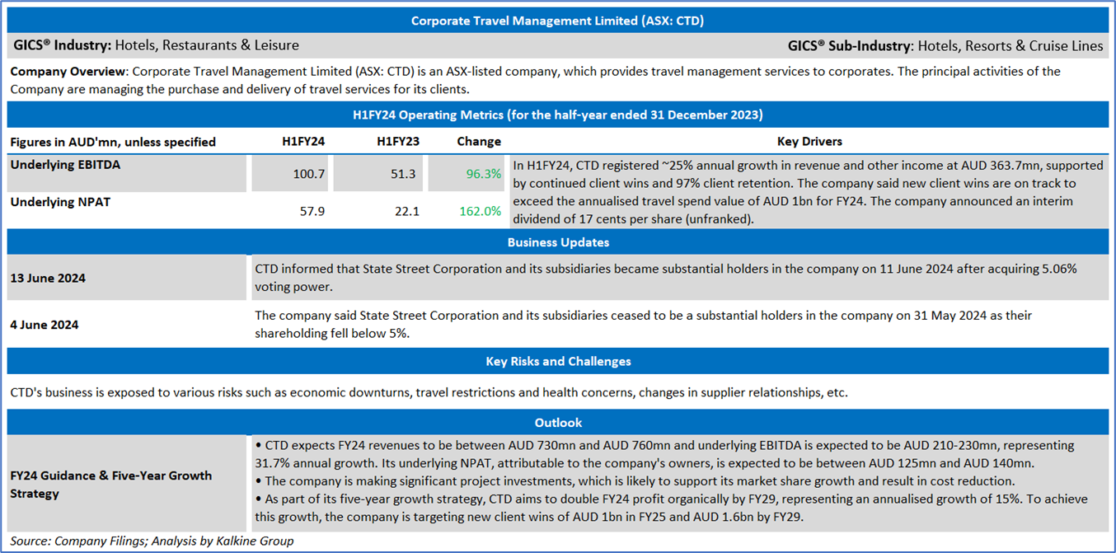Click the risks sentence about economic downturns

coord(429,392)
